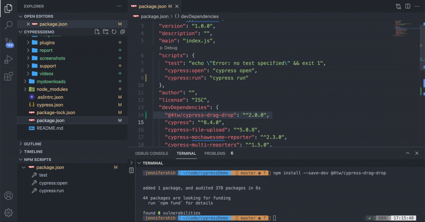The image size is (425, 222).
Task: Click the "cypress:open" script line
Action: pos(211,71)
